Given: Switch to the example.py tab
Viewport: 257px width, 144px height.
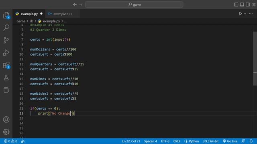Looking at the screenshot, I should [x=29, y=14].
